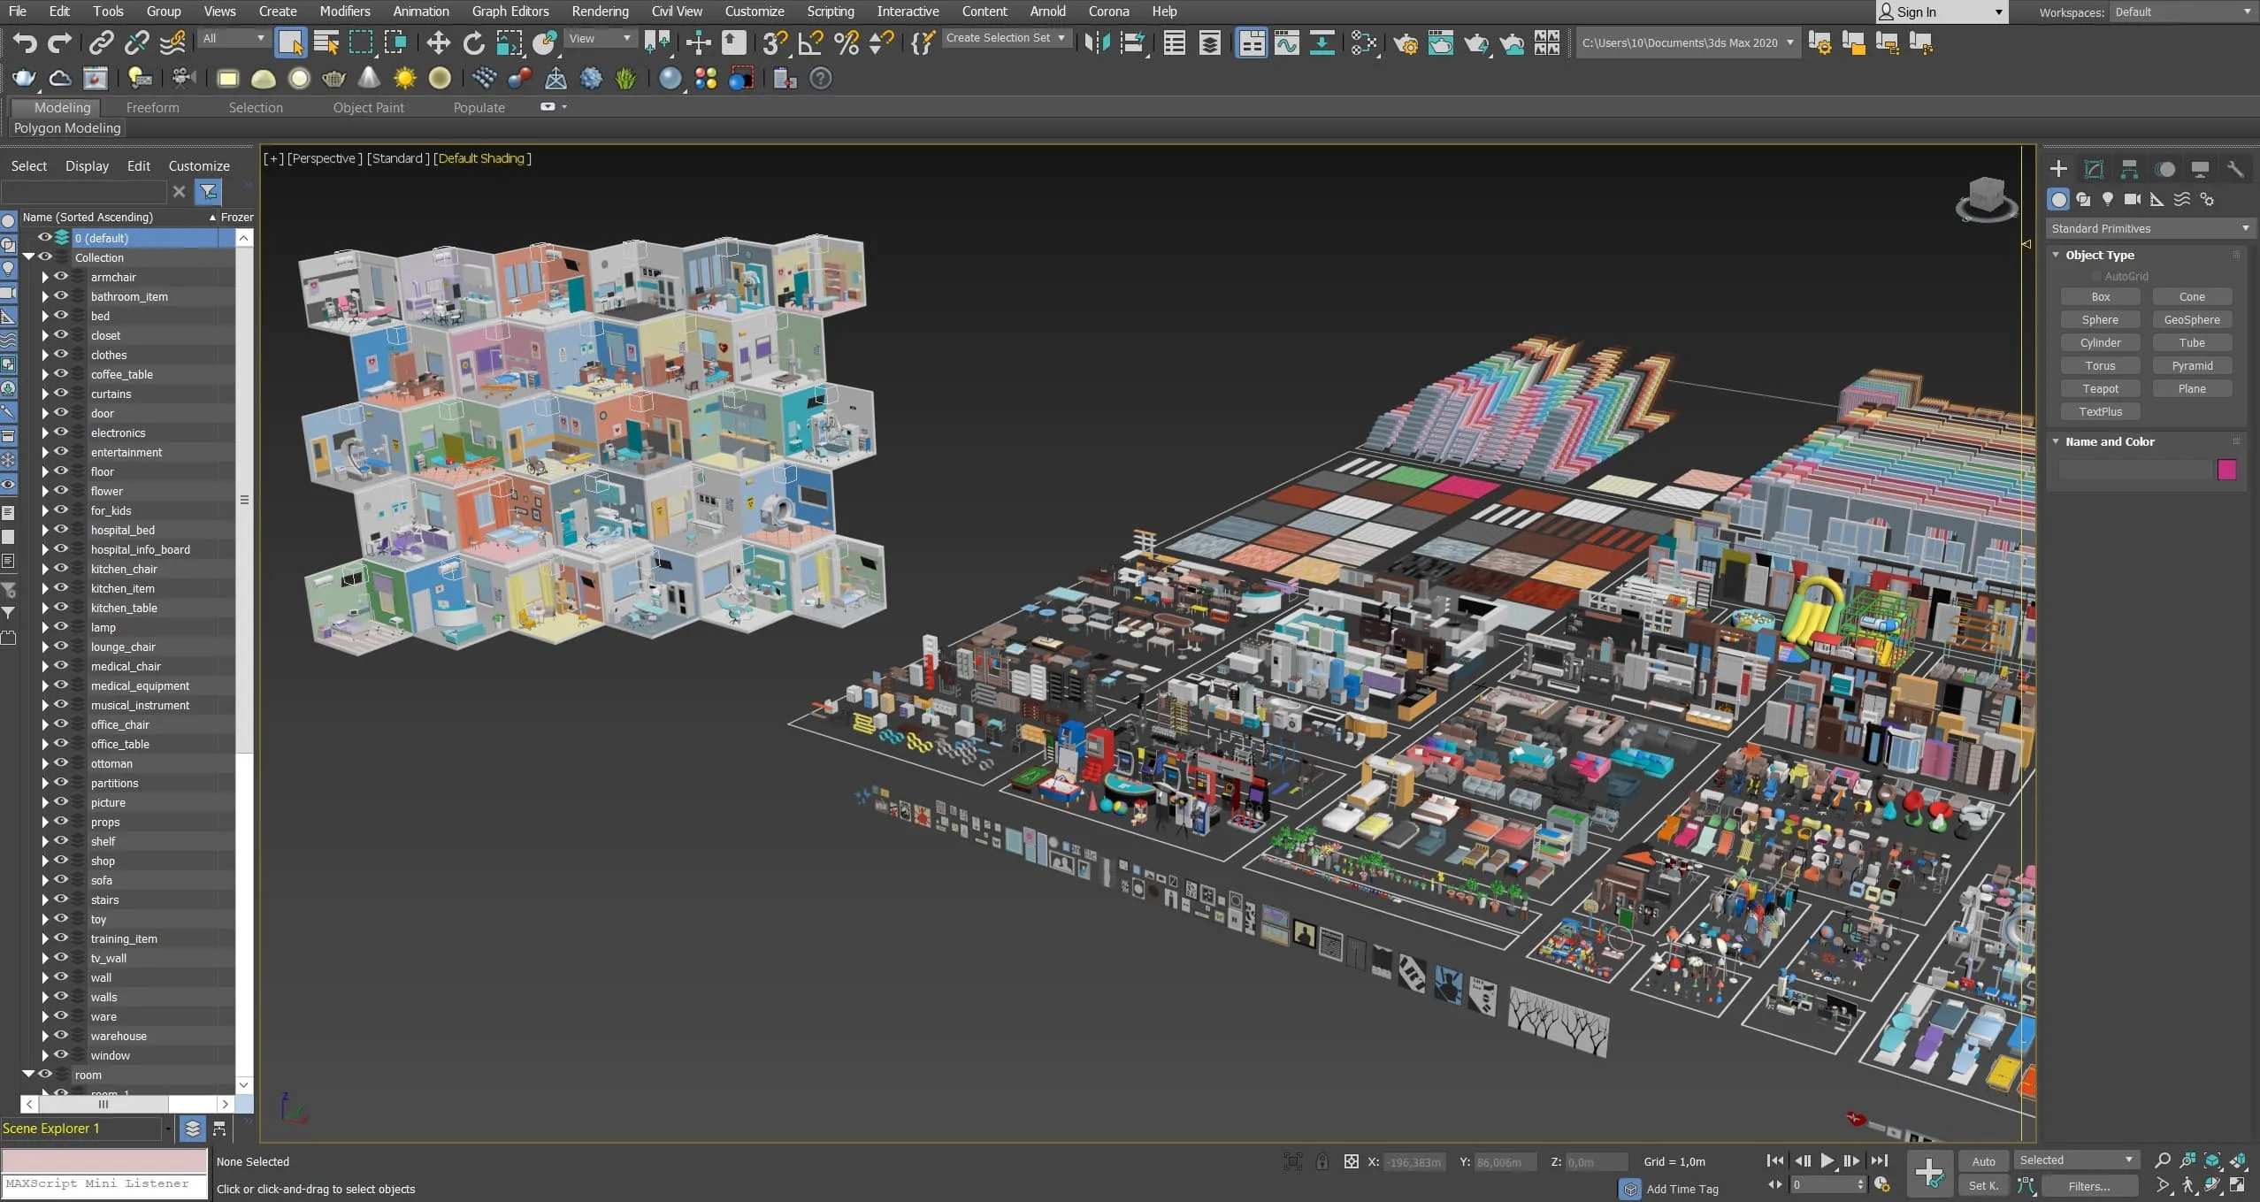Open the Hierarchy panel tab icon
The height and width of the screenshot is (1202, 2260).
click(2129, 169)
